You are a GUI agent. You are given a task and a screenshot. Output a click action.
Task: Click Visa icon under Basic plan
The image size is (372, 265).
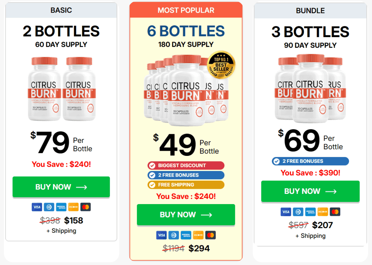tap(37, 207)
